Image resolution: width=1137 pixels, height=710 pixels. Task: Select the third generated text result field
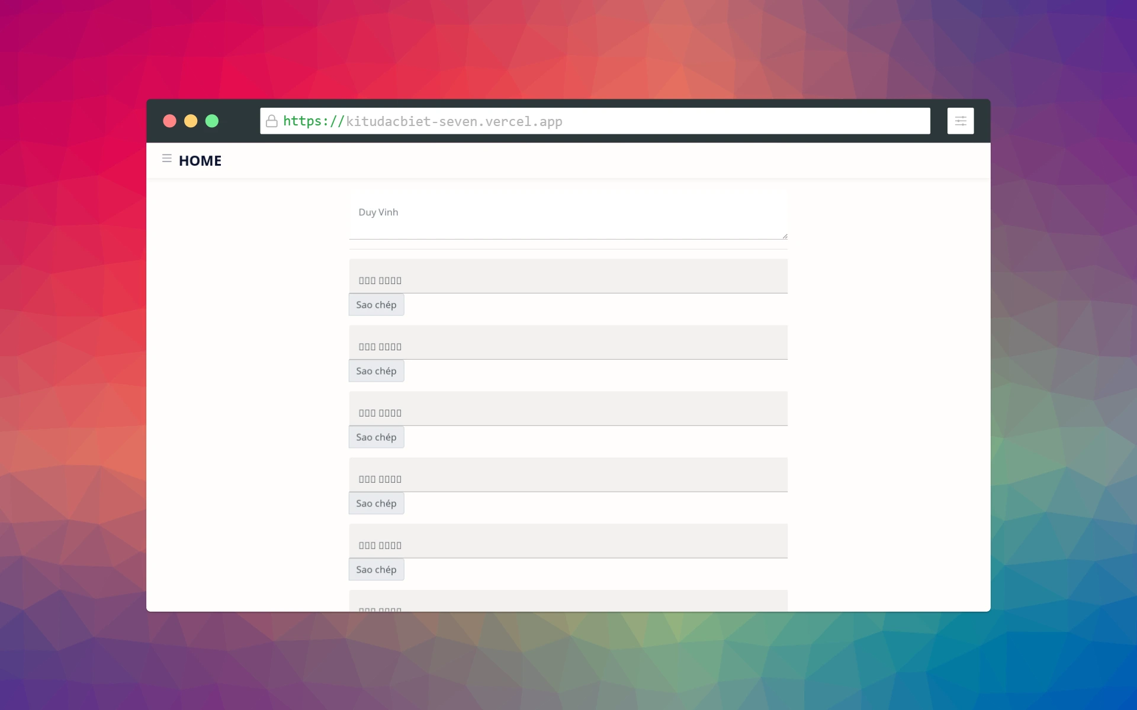[567, 409]
